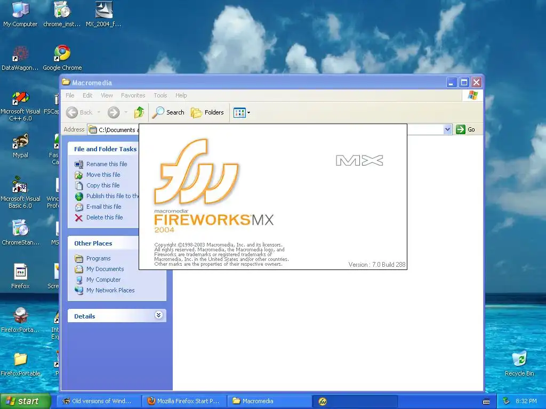
Task: Open the Favorites menu
Action: [133, 95]
